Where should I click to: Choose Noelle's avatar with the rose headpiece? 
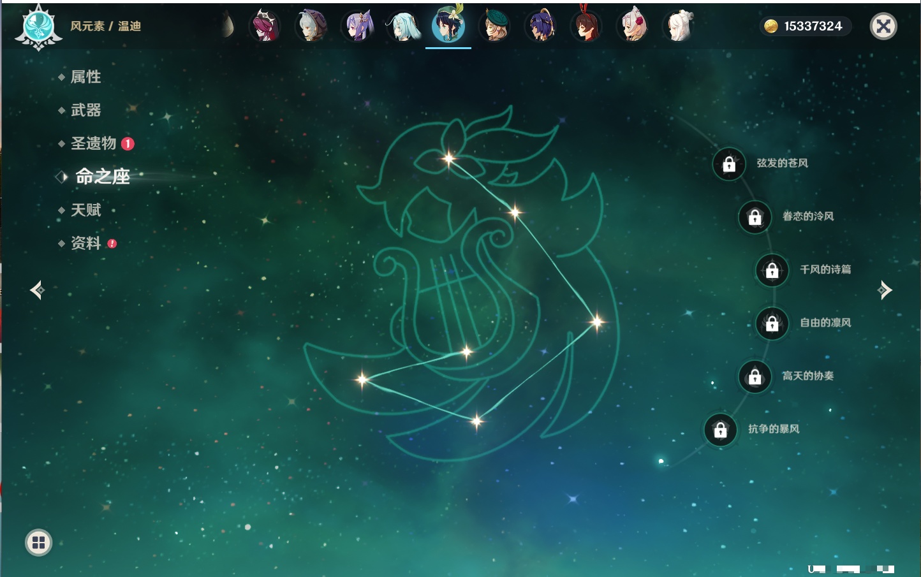pos(633,27)
